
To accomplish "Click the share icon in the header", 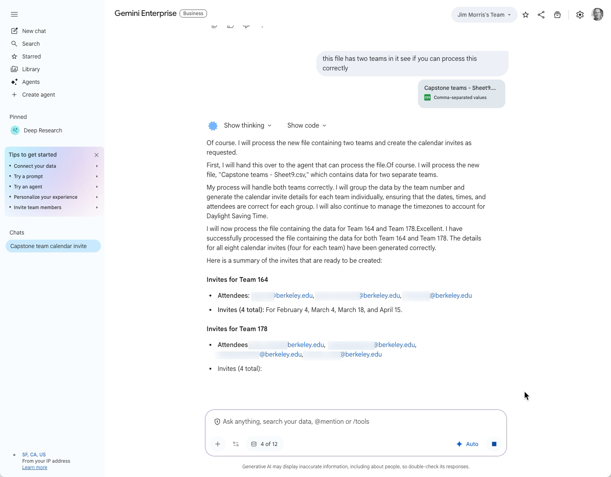I will [541, 15].
